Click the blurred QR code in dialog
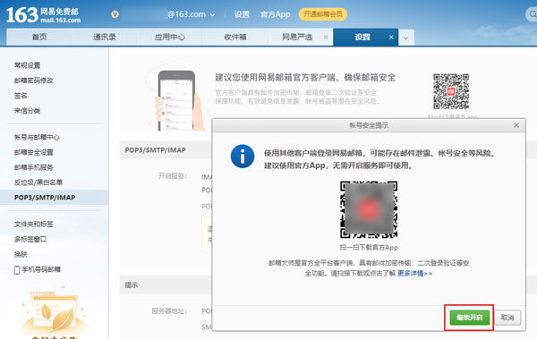Viewport: 537px width, 339px height. (x=369, y=209)
